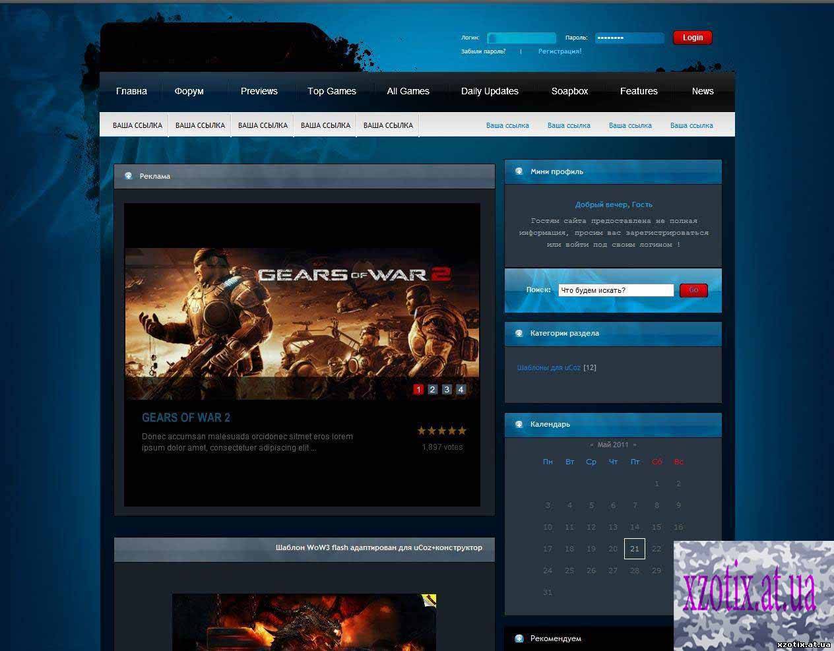Click the Gears of War 2 banner image

(302, 323)
